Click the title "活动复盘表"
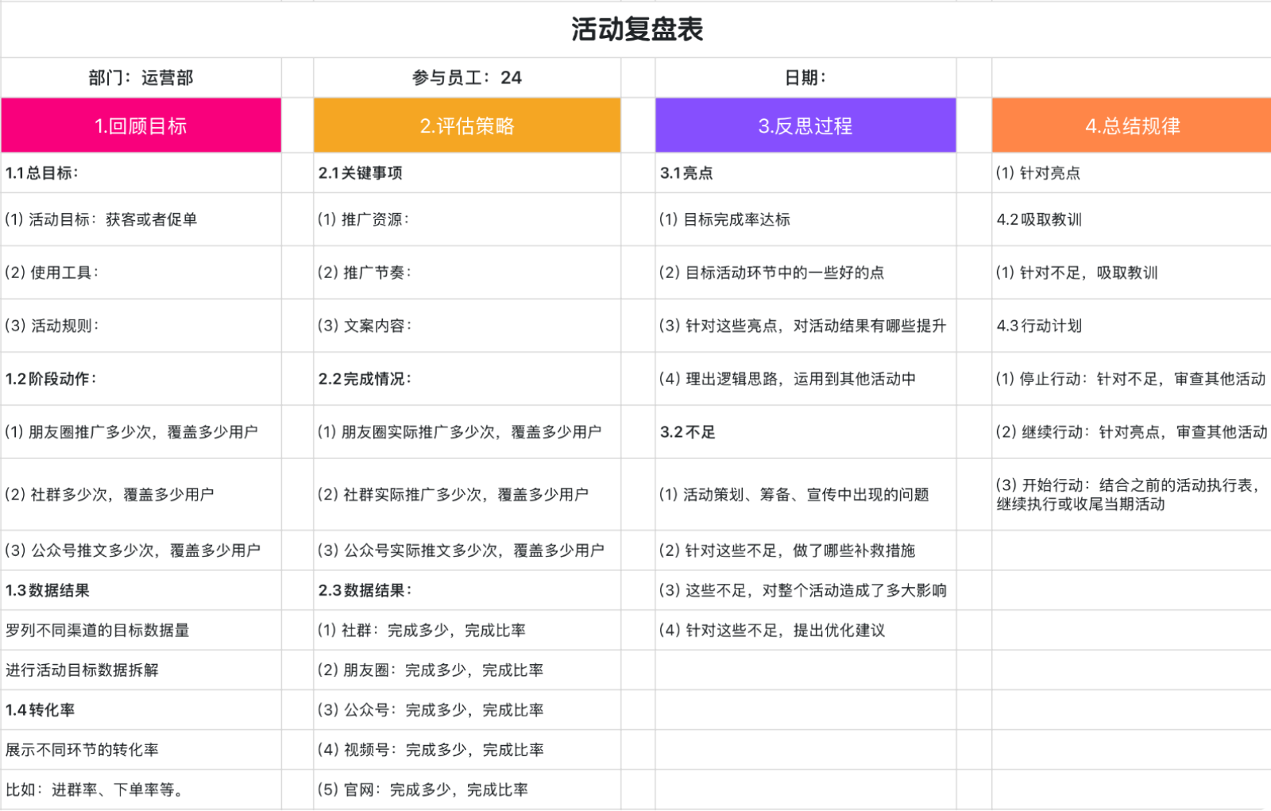The image size is (1271, 811). [x=635, y=30]
